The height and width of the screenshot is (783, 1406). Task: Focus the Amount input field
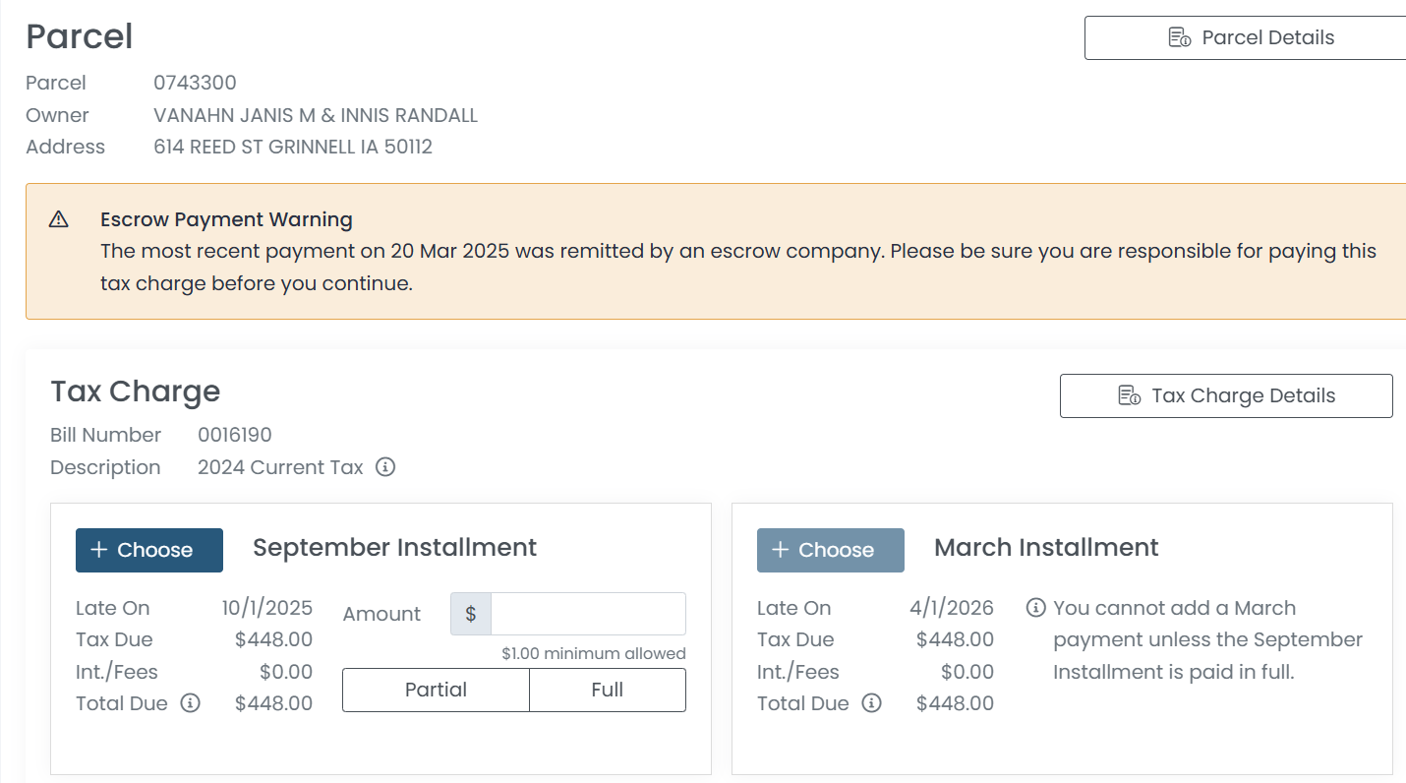coord(588,614)
